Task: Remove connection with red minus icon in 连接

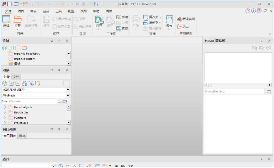Action: tap(18, 48)
